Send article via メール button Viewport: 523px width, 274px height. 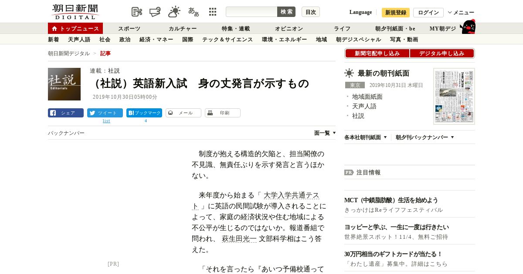point(183,113)
